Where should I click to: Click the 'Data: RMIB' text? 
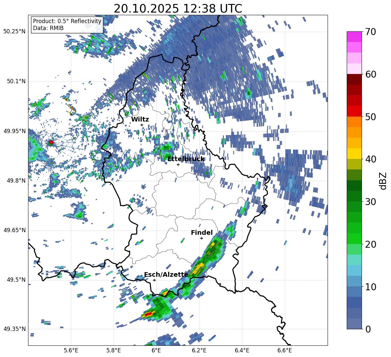pos(48,28)
